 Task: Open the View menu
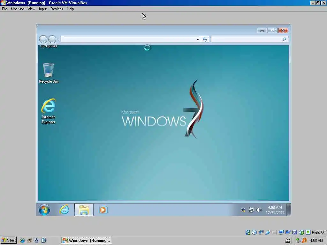point(31,9)
